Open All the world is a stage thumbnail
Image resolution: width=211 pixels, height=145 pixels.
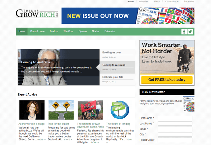(x=32, y=110)
